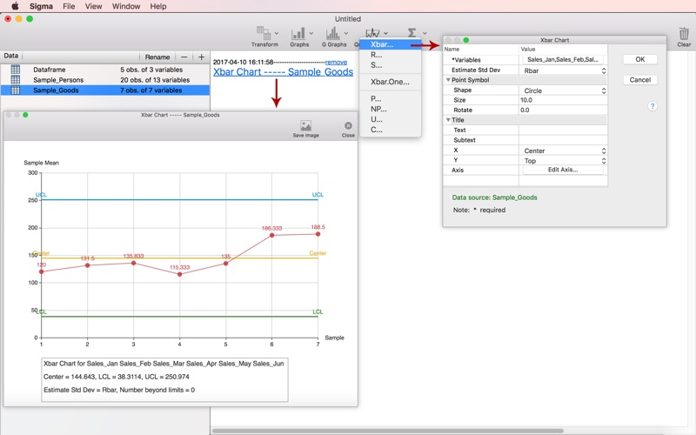Select Xbar.One... menu entry
696x435 pixels.
click(390, 82)
